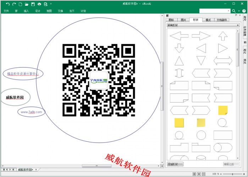The width and height of the screenshot is (248, 177).
Task: Close the 库 library panel
Action: click(x=240, y=15)
